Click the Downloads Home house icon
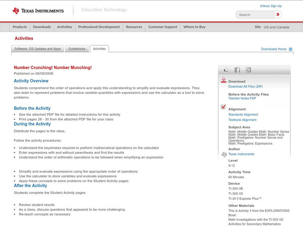The height and width of the screenshot is (226, 303). [291, 49]
